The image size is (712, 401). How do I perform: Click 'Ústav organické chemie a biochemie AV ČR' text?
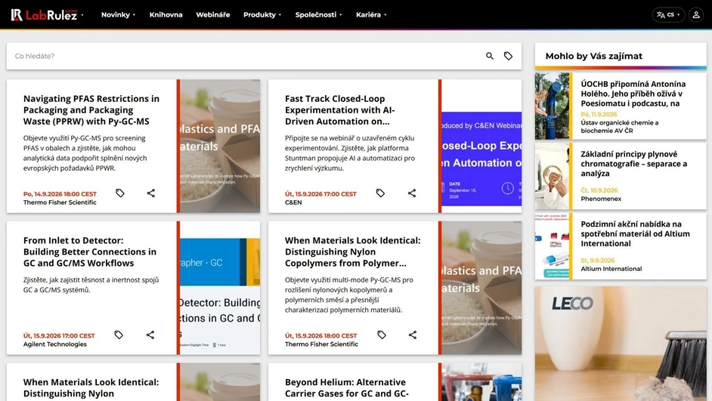click(619, 127)
